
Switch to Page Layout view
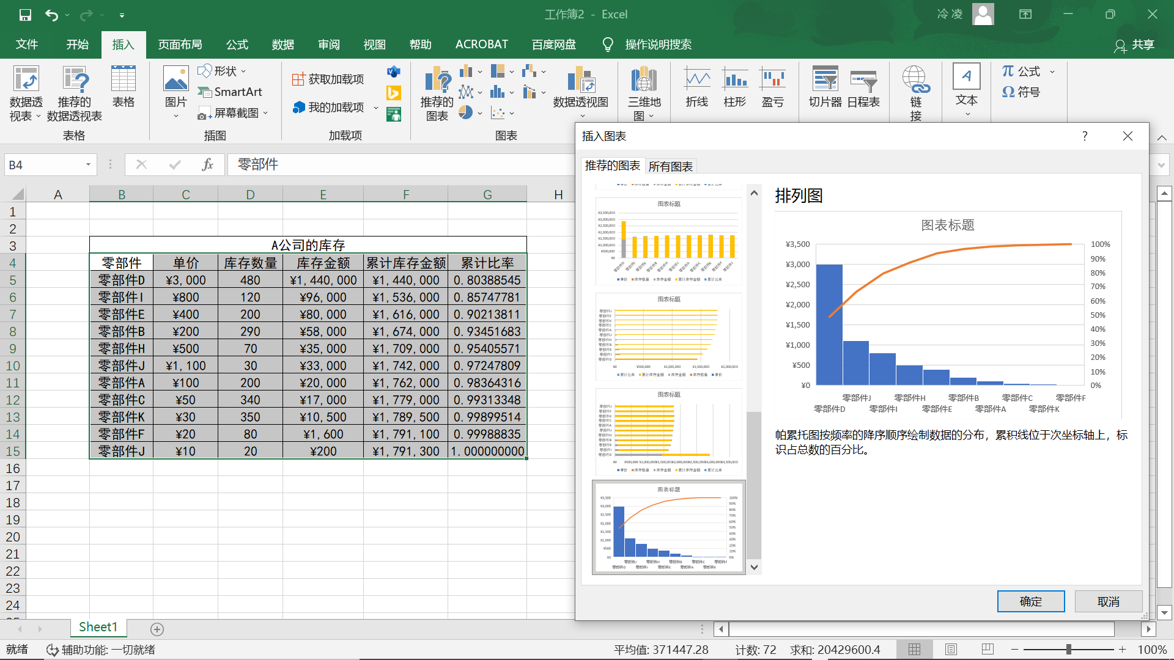click(951, 649)
